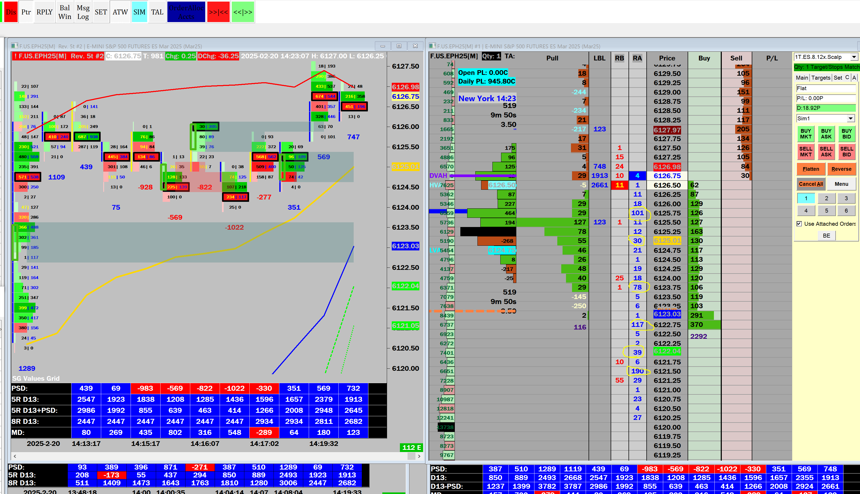860x494 pixels.
Task: Click the trade DOM window title icon
Action: pos(432,46)
